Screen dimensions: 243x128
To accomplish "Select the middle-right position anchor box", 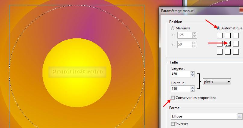I will tap(236, 44).
